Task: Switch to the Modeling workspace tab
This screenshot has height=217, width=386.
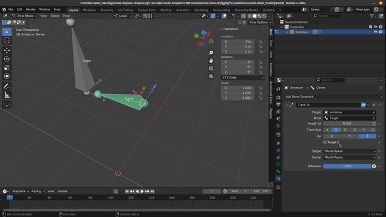Action: point(89,10)
